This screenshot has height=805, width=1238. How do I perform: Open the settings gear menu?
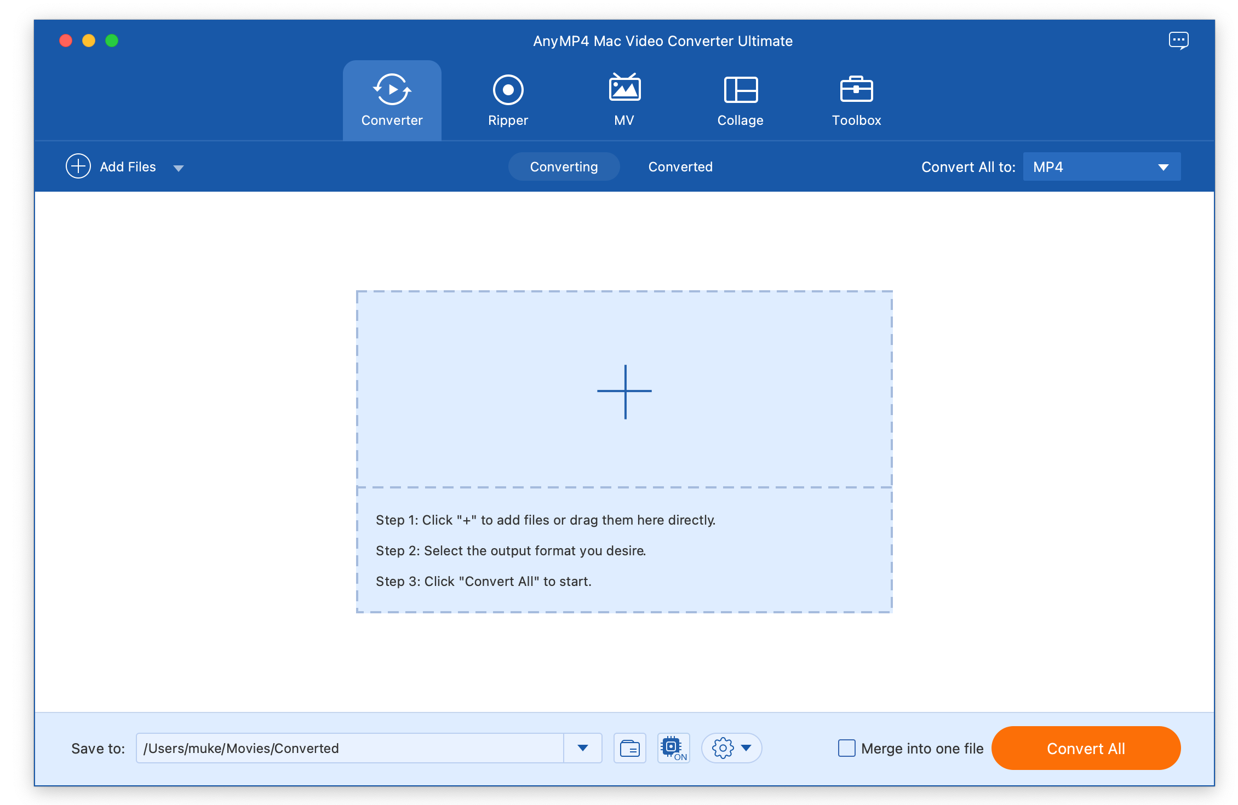(731, 748)
